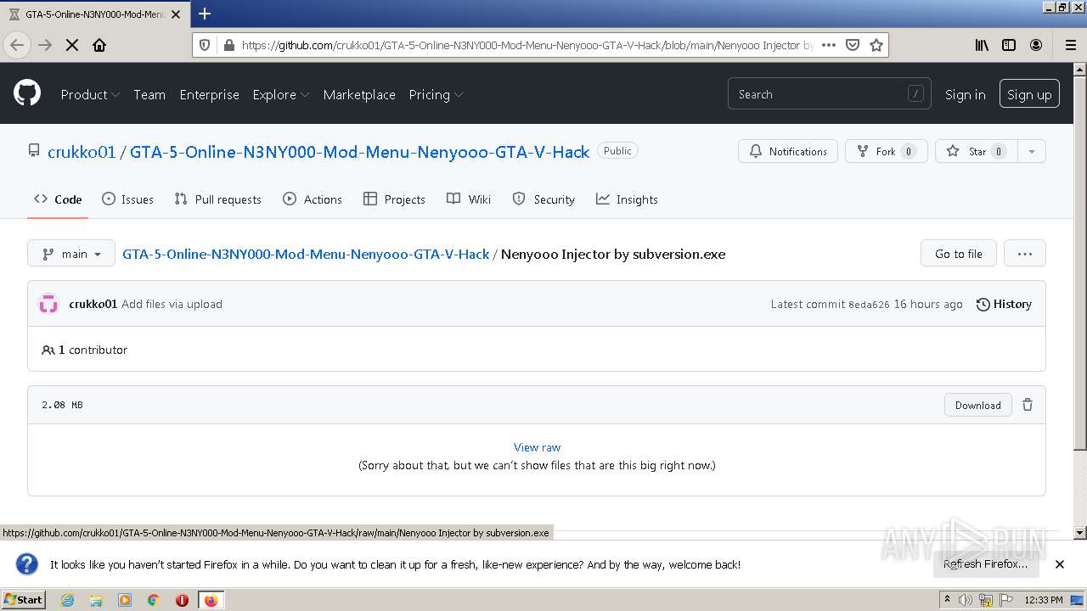The height and width of the screenshot is (611, 1087).
Task: Click the Start button
Action: point(23,600)
